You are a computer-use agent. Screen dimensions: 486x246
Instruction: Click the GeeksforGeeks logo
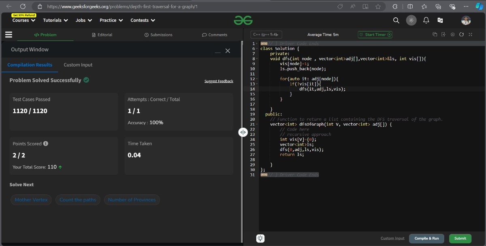(243, 20)
